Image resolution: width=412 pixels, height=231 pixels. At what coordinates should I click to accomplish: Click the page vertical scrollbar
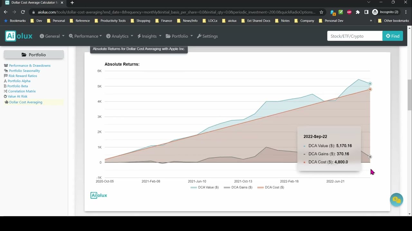click(x=409, y=95)
